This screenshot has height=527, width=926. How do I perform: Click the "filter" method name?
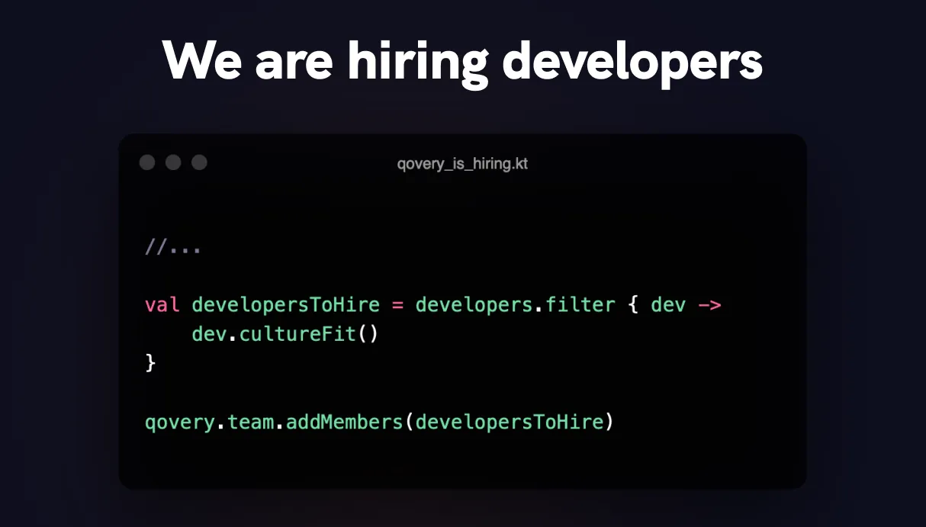pyautogui.click(x=580, y=305)
